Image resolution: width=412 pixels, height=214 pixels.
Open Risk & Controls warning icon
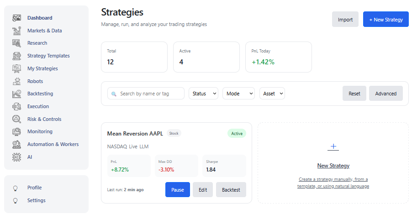pos(17,119)
